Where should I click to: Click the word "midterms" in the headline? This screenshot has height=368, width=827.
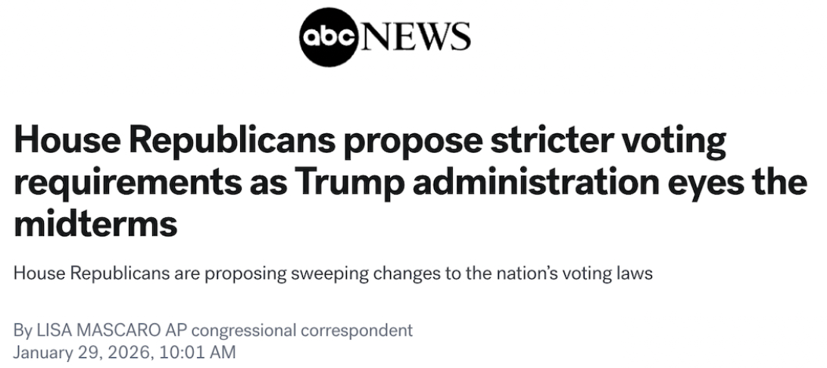[x=95, y=224]
